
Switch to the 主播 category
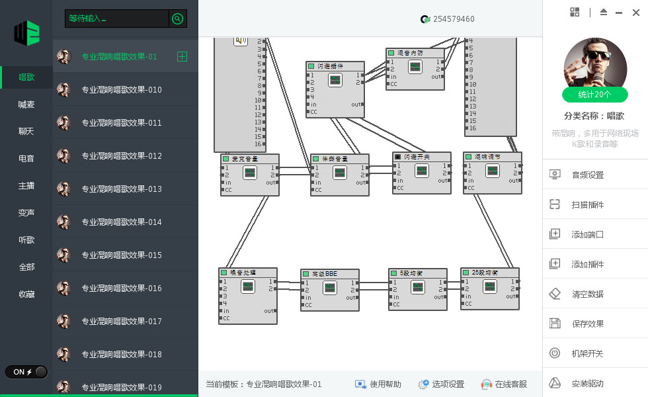tap(26, 186)
